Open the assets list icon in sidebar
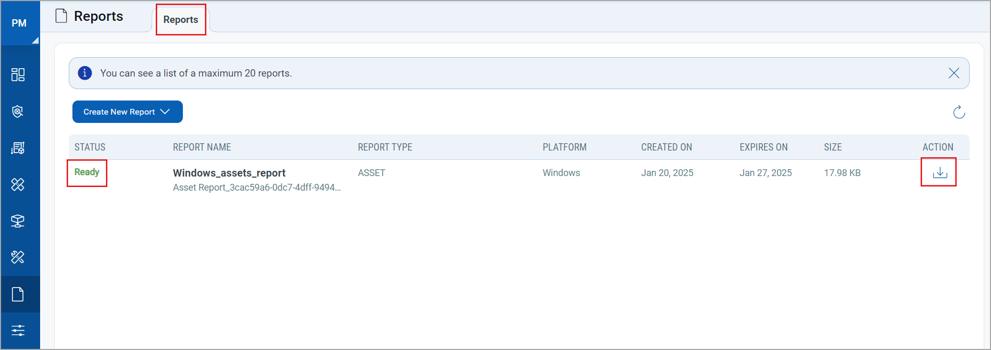Screen dimensions: 991x350 pos(18,148)
